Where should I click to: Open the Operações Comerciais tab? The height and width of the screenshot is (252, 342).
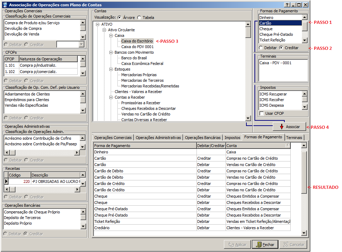tap(113, 138)
